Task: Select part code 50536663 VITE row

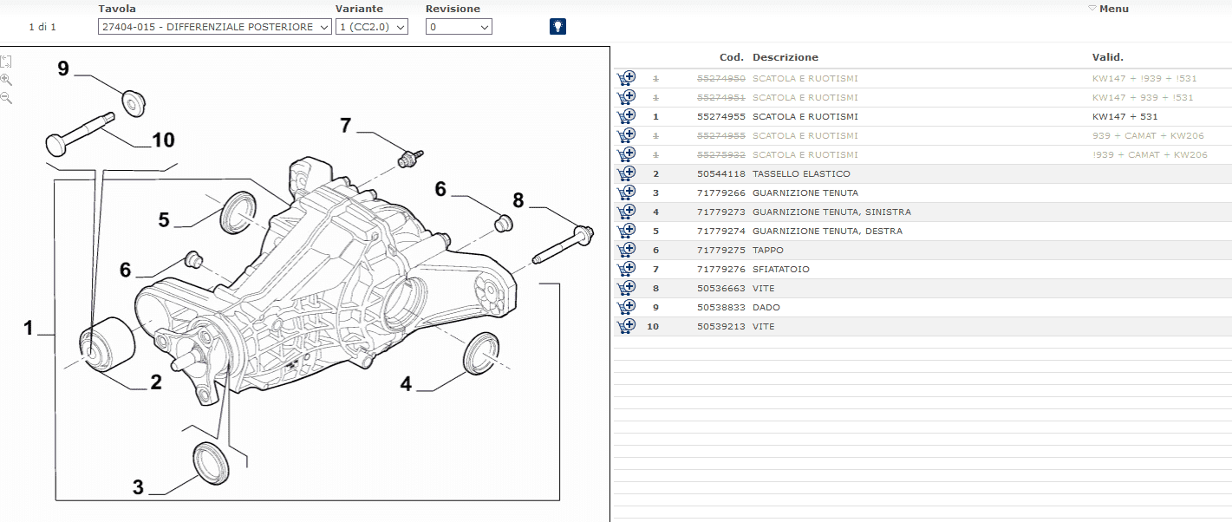Action: pyautogui.click(x=922, y=288)
